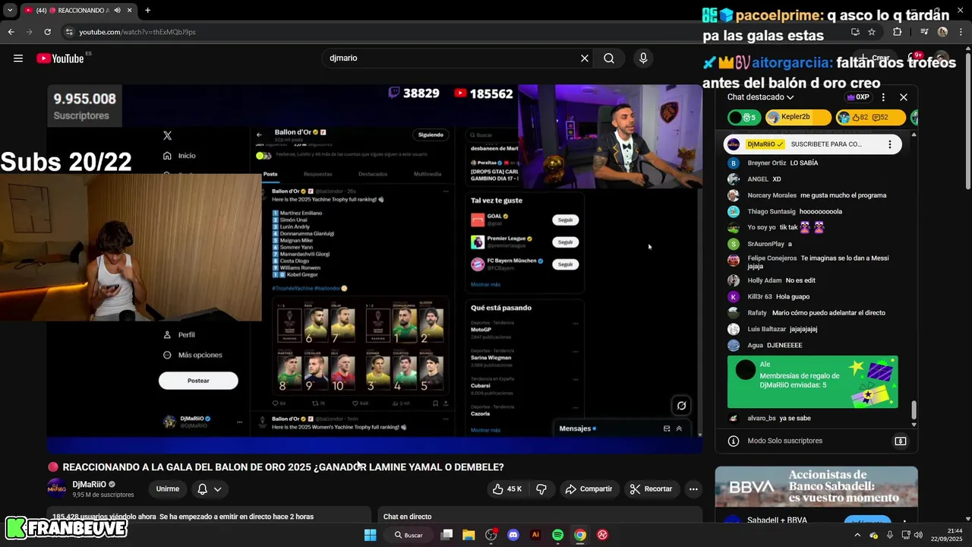Open the YouTube guide hamburger menu
Viewport: 972px width, 547px height.
click(18, 58)
